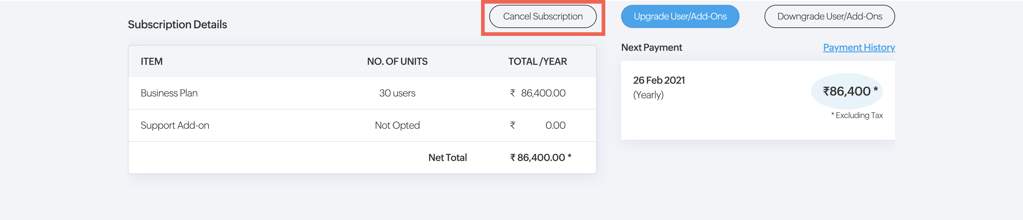Screen dimensions: 1023x220
Task: Click the Net Total ₹ 86,400.00 amount
Action: click(540, 158)
